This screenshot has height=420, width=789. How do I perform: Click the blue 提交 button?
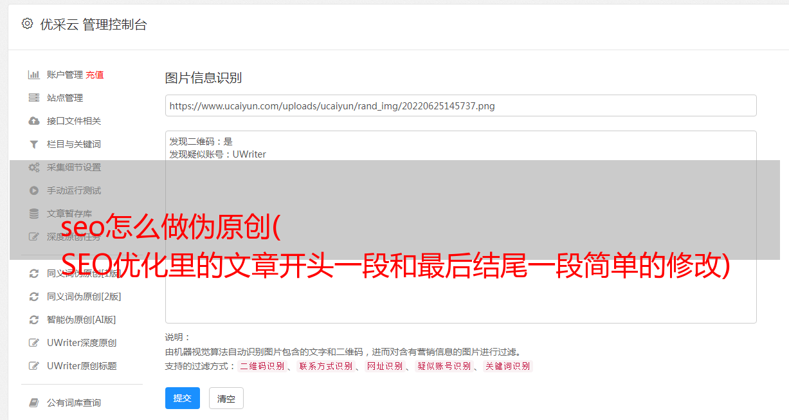[183, 398]
